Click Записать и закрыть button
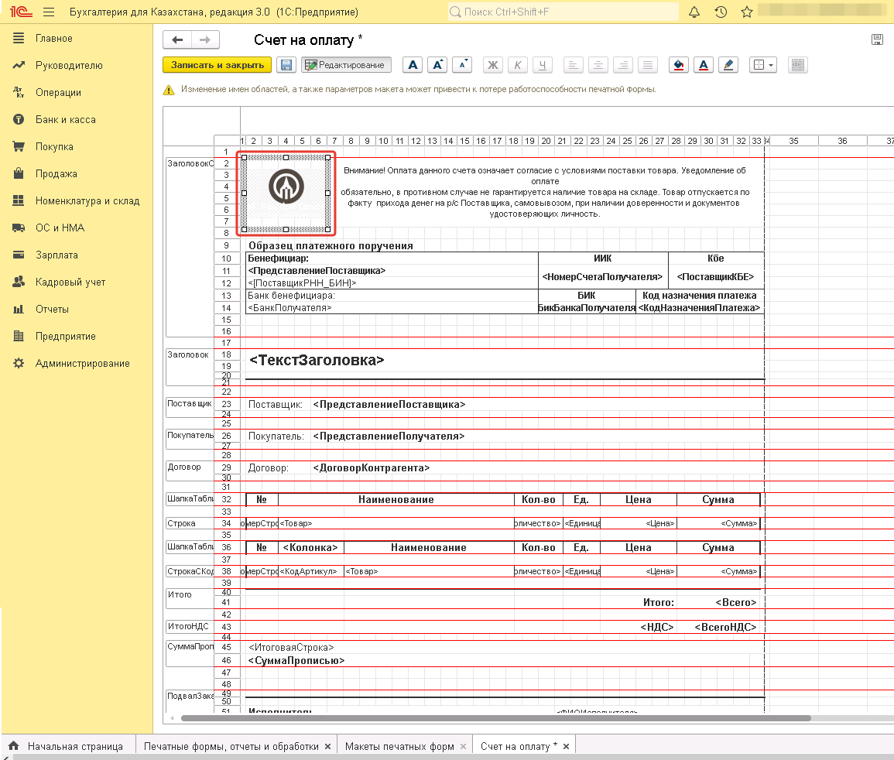The image size is (894, 760). (218, 65)
